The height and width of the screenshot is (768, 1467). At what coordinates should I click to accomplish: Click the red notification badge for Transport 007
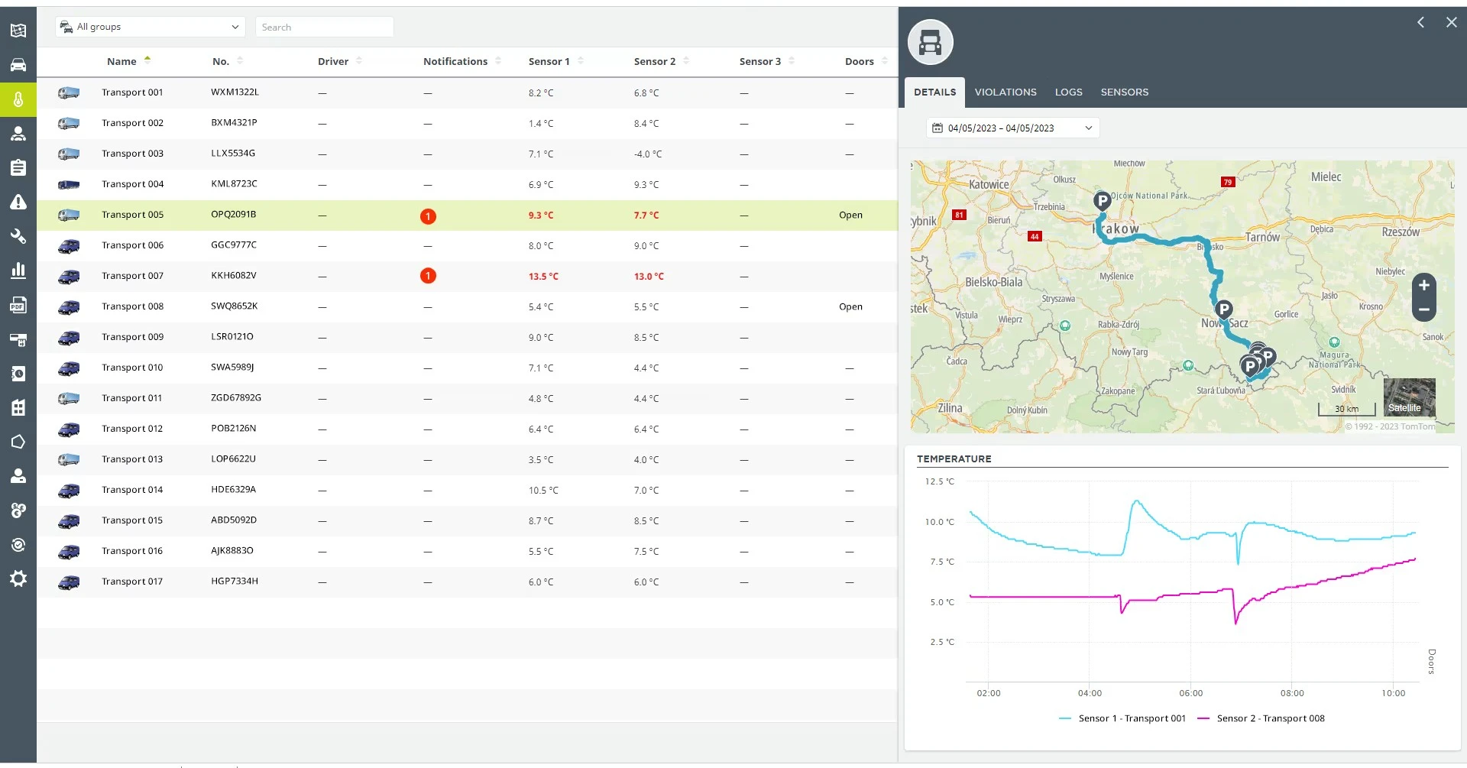coord(428,276)
